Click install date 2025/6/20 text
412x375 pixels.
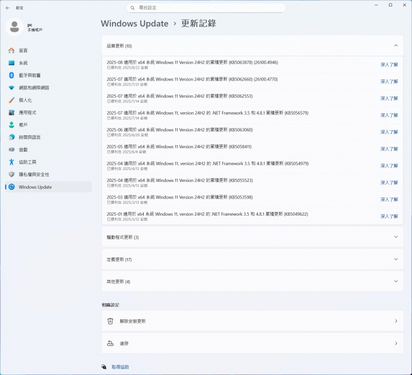tap(128, 135)
